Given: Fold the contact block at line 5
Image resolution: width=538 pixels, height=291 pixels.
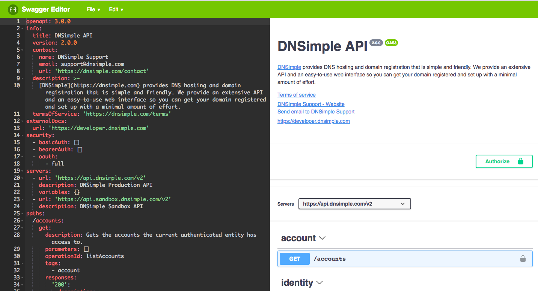Looking at the screenshot, I should tap(22, 50).
